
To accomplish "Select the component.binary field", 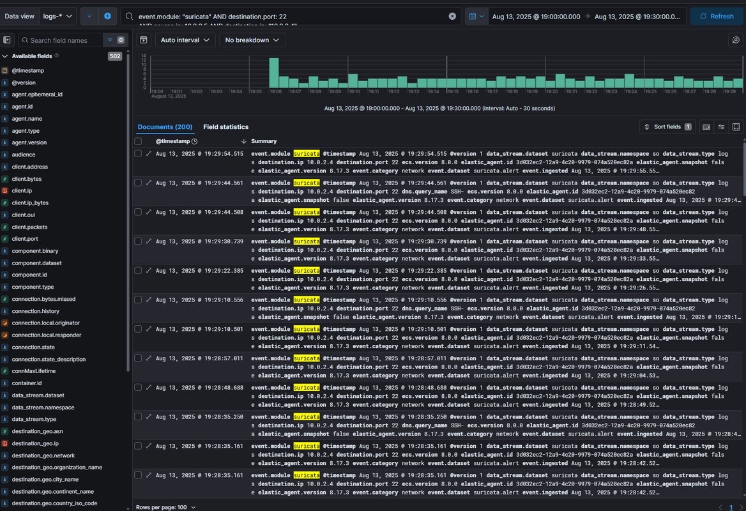I will pos(35,251).
